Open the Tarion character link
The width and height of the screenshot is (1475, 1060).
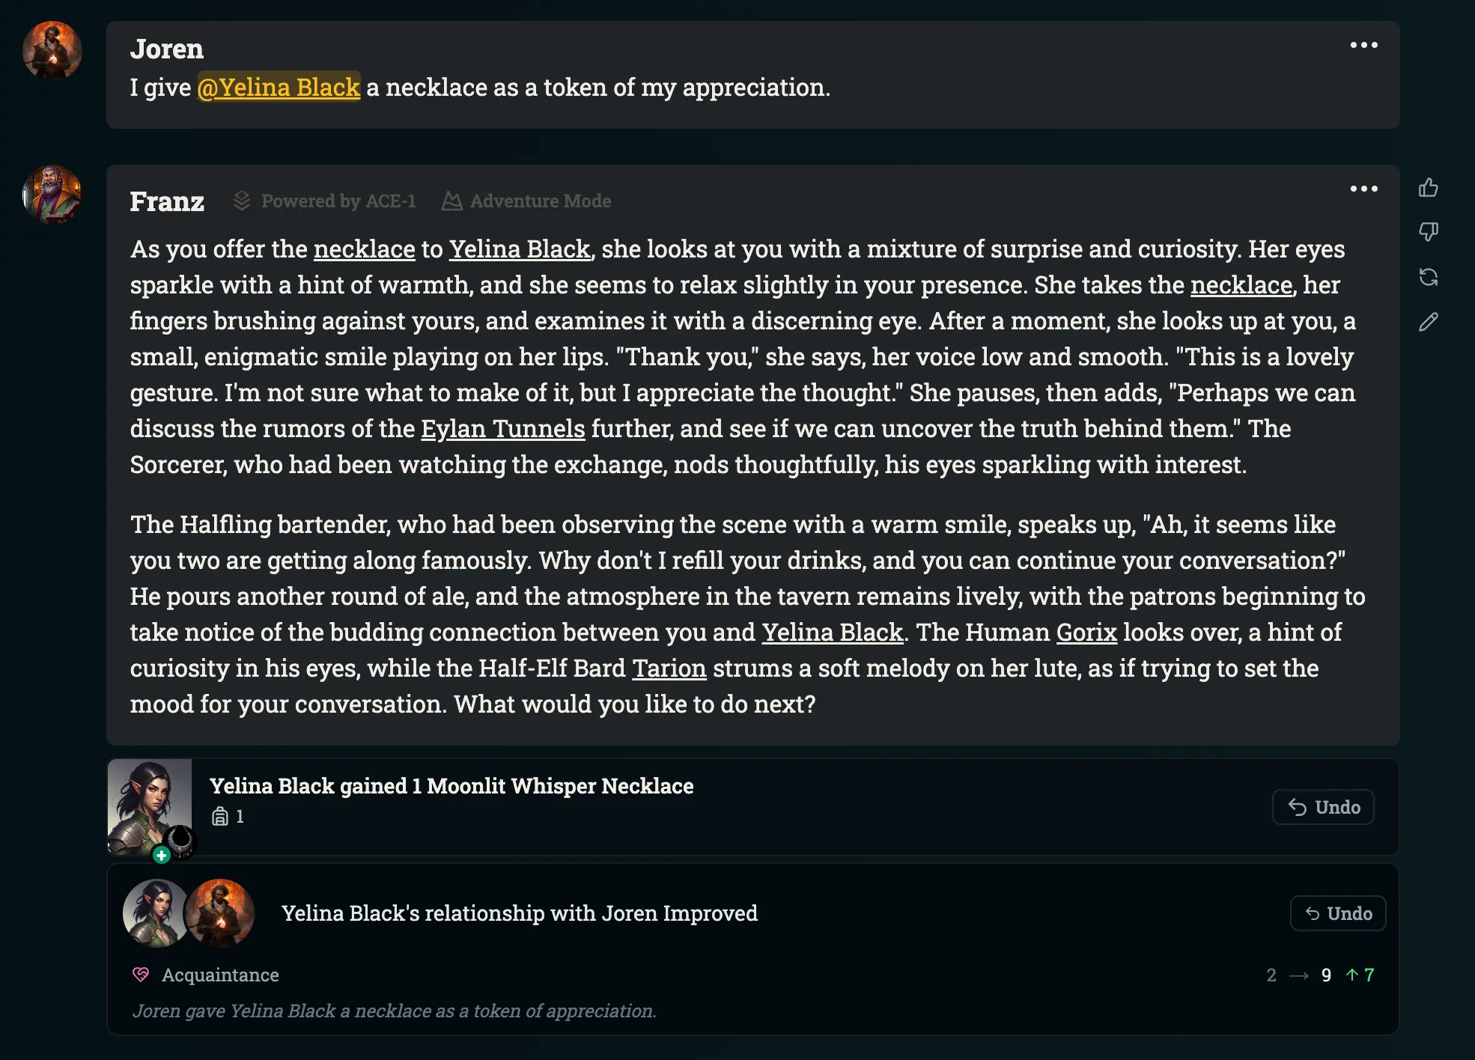[669, 668]
